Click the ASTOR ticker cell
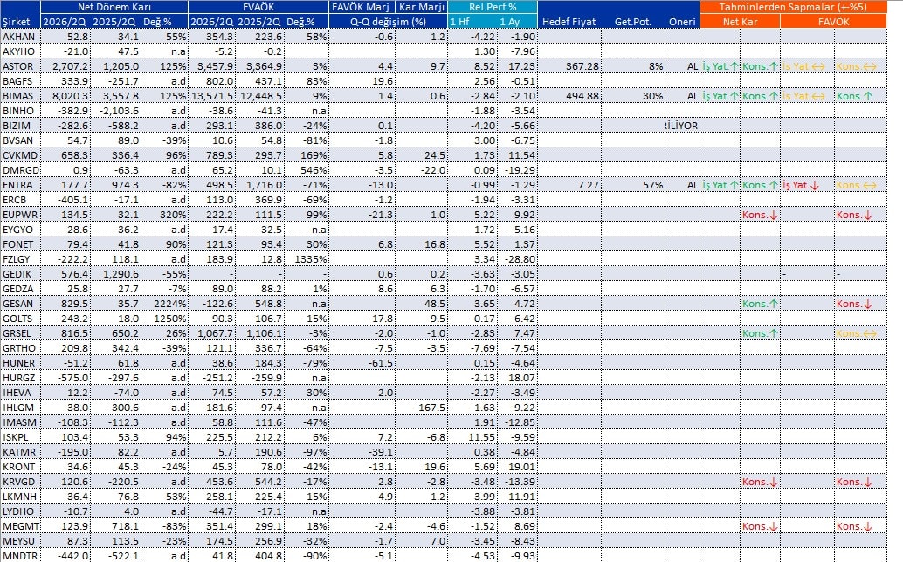The width and height of the screenshot is (903, 562). point(20,66)
